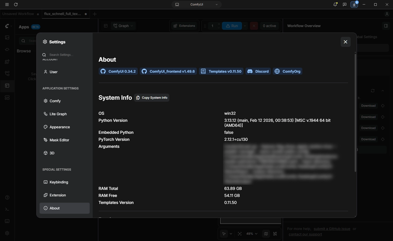This screenshot has width=393, height=241.
Task: Open ComfyUI_frontend v1.49.6 link
Action: 168,71
